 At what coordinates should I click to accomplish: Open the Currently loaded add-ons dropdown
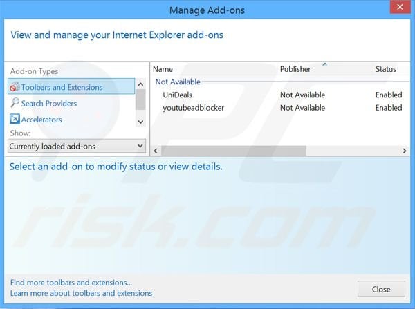pos(77,146)
